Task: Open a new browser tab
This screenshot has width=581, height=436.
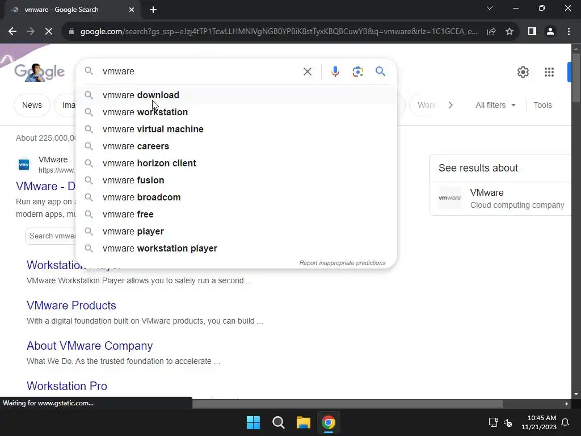Action: pyautogui.click(x=153, y=10)
